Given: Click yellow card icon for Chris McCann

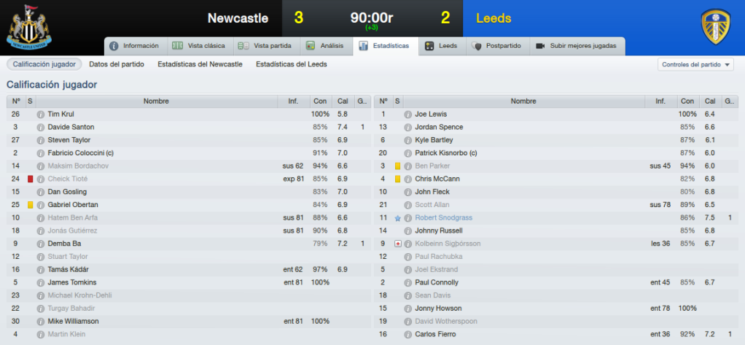Looking at the screenshot, I should [x=398, y=179].
